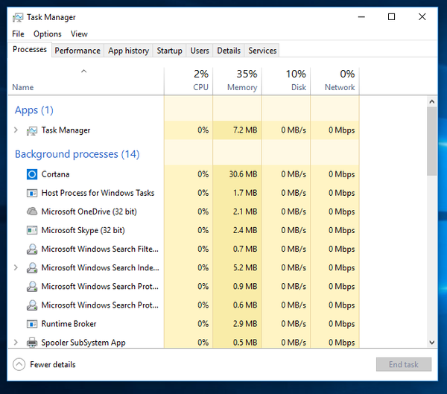This screenshot has width=447, height=394.
Task: Click the scrollbar down arrow
Action: coord(432,342)
